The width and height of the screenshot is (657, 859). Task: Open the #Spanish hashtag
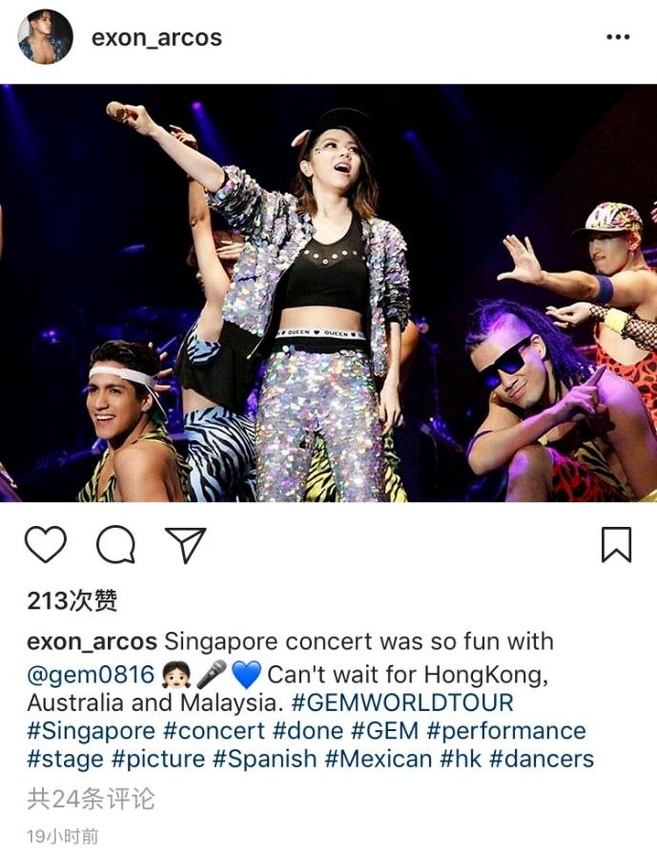click(264, 760)
